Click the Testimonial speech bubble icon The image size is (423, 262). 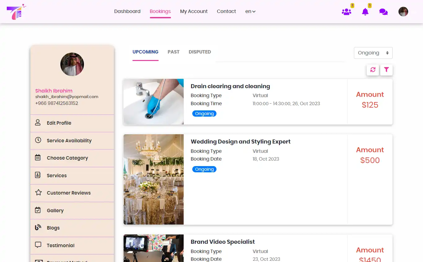[x=38, y=245]
